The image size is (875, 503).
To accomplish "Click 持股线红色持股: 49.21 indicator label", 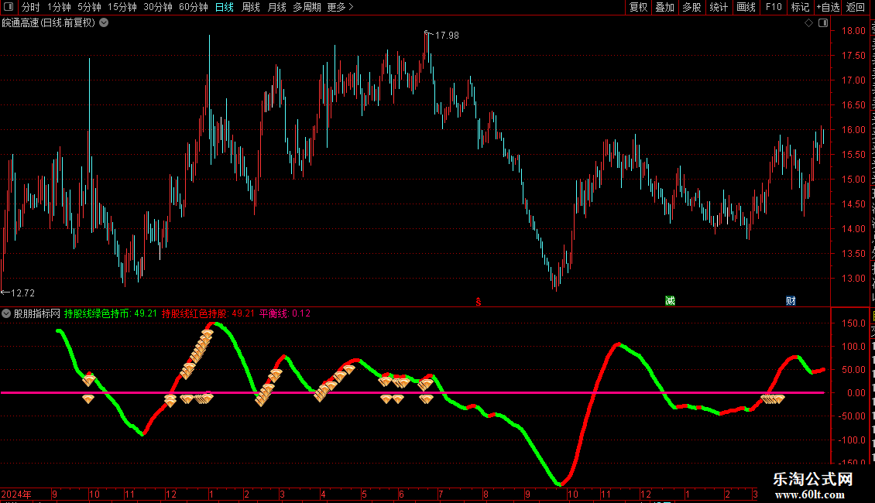I will 208,313.
